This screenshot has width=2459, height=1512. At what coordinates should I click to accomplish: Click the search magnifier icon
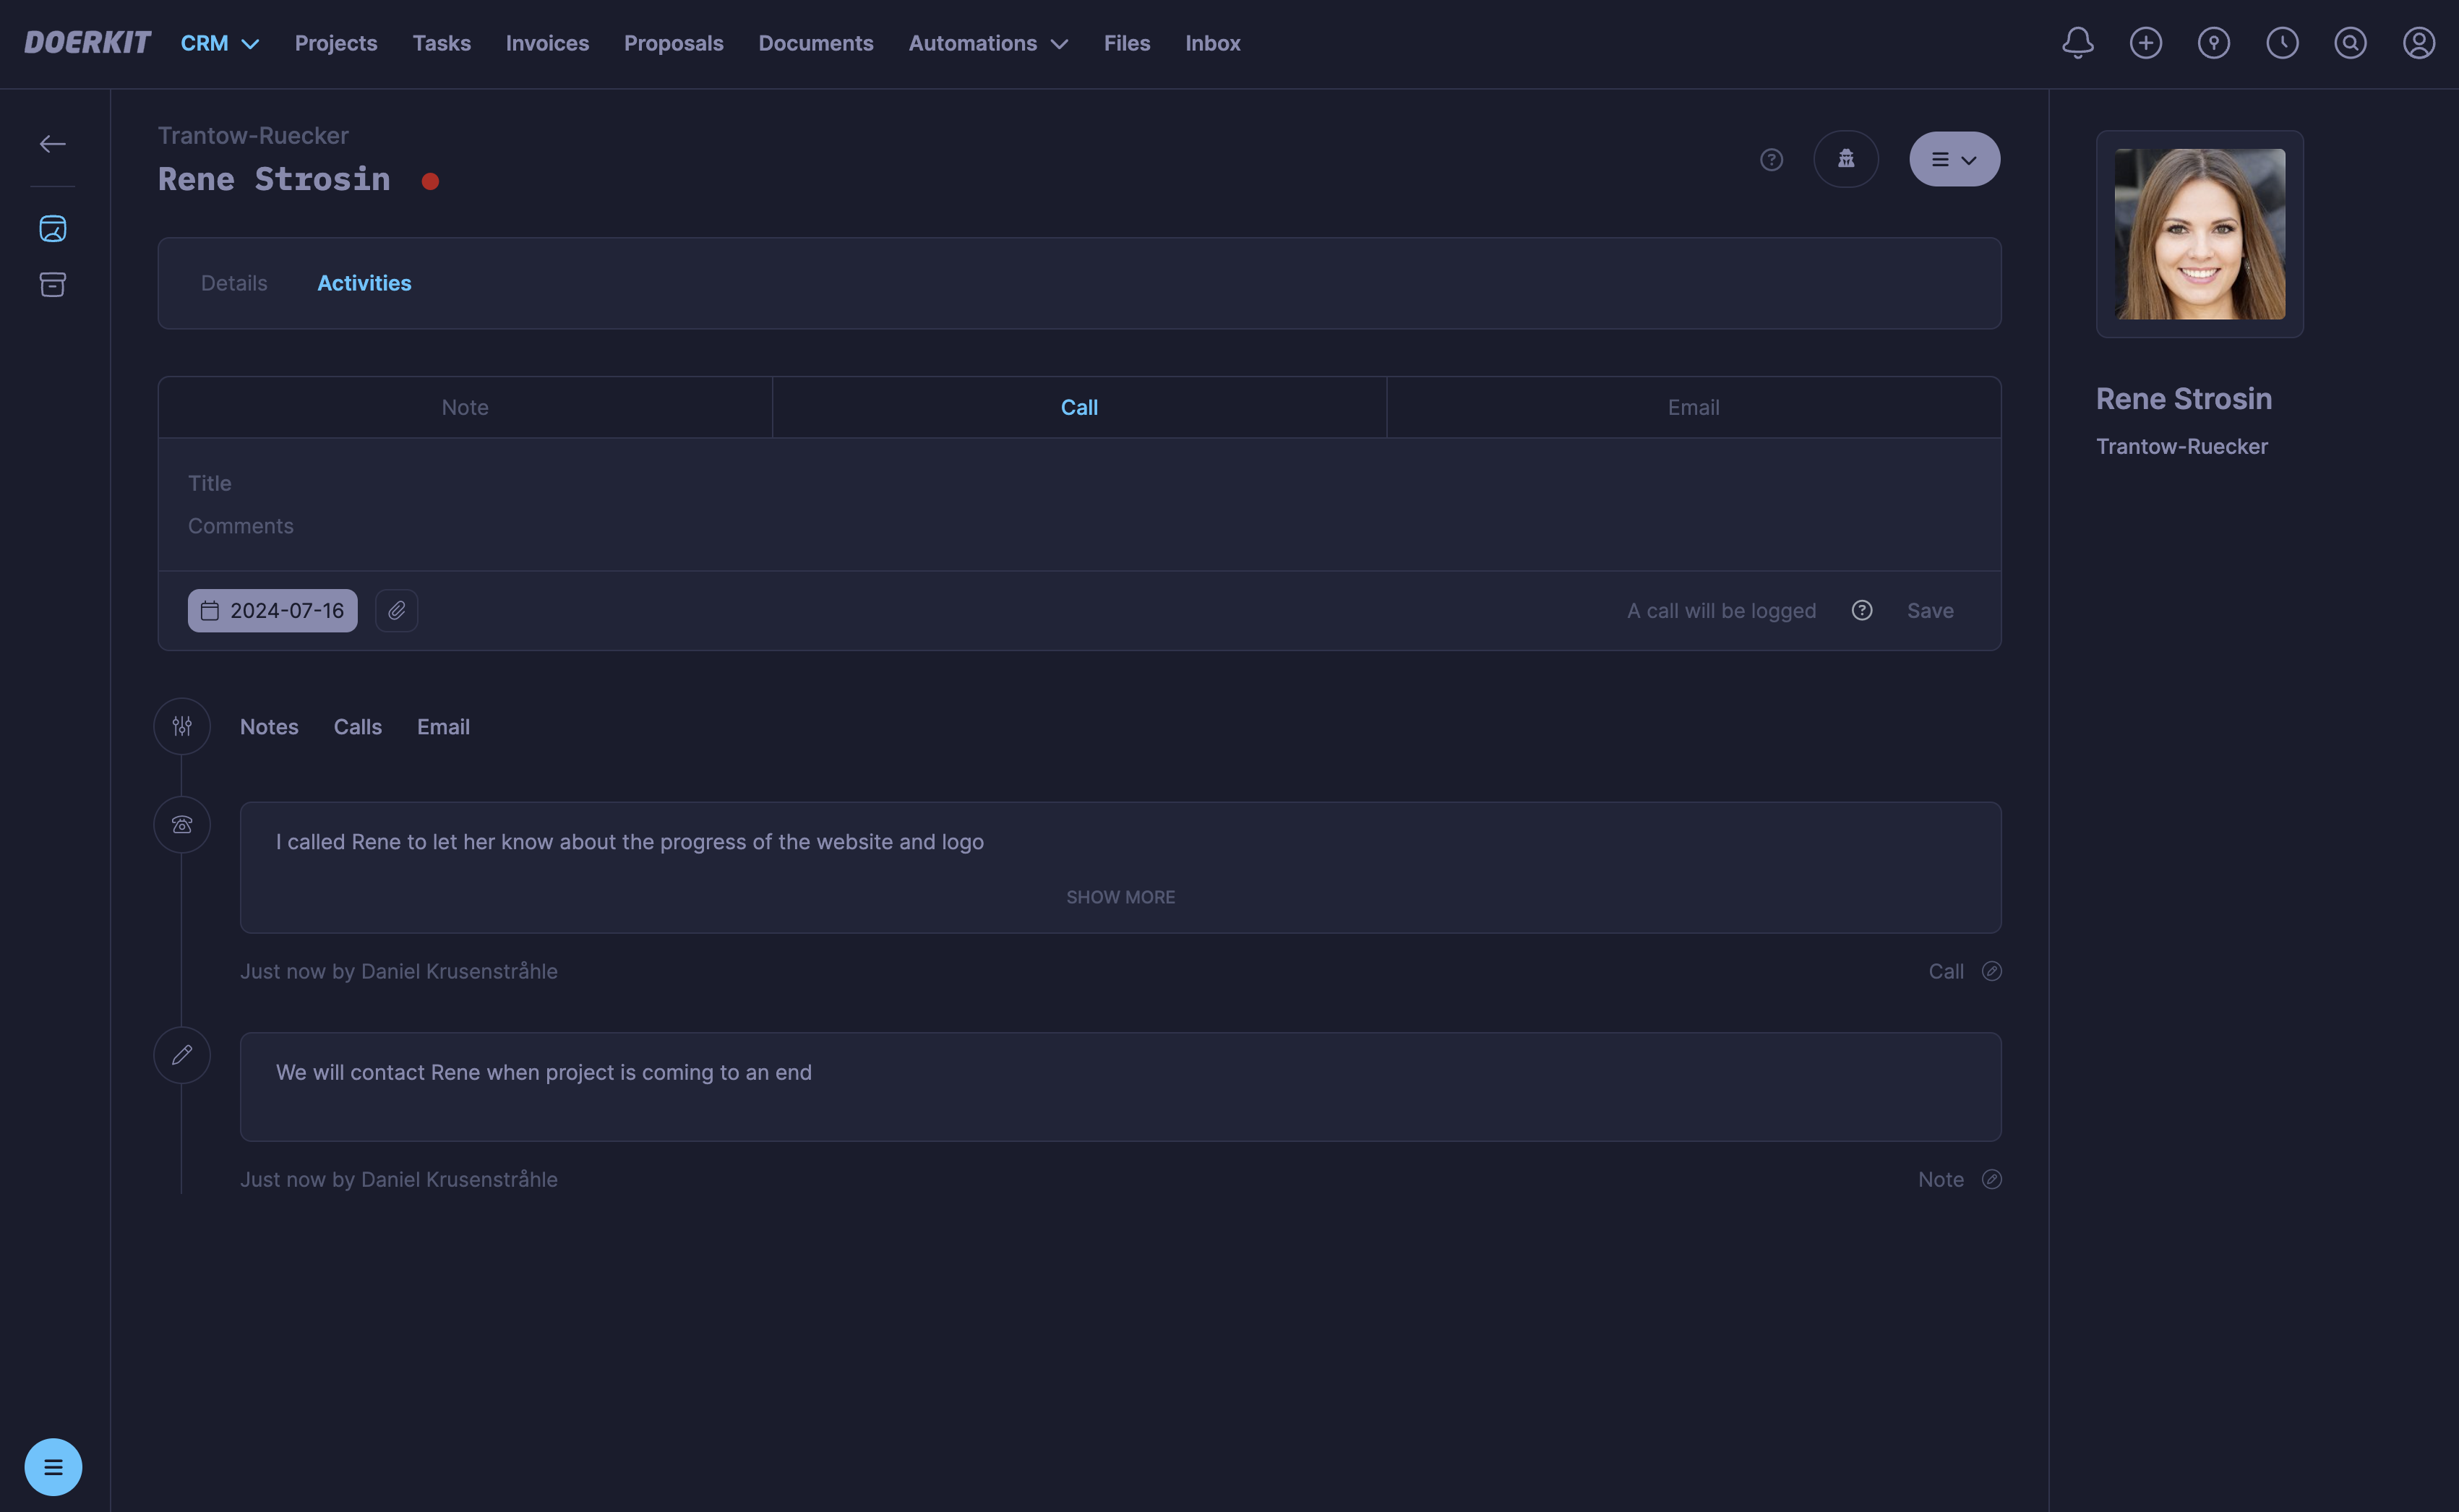2350,43
